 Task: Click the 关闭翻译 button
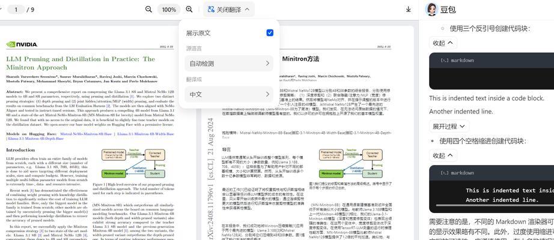(x=228, y=10)
